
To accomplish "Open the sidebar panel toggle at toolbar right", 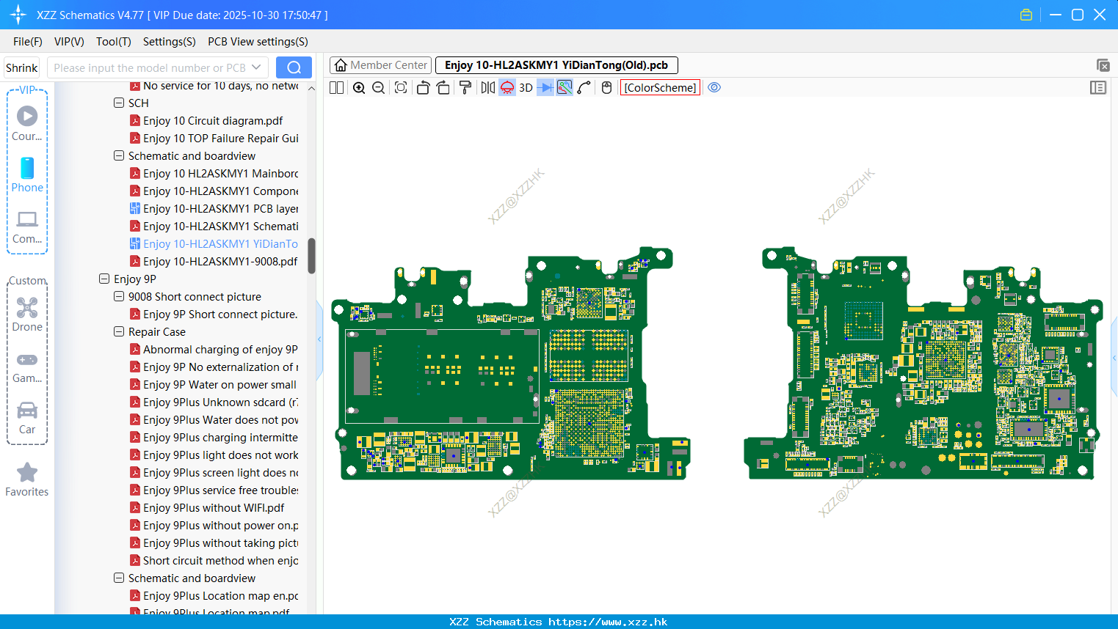I will [x=1098, y=88].
